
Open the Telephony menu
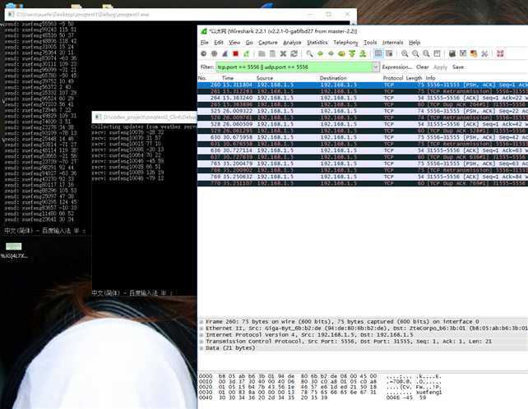345,43
